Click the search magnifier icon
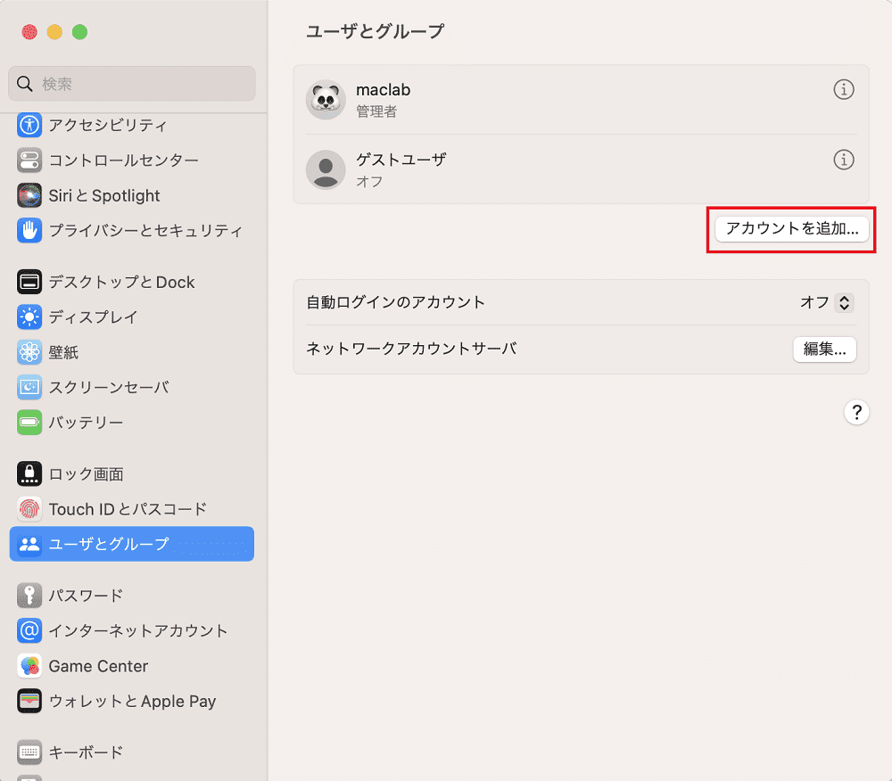Screen dimensions: 892x781 click(24, 84)
